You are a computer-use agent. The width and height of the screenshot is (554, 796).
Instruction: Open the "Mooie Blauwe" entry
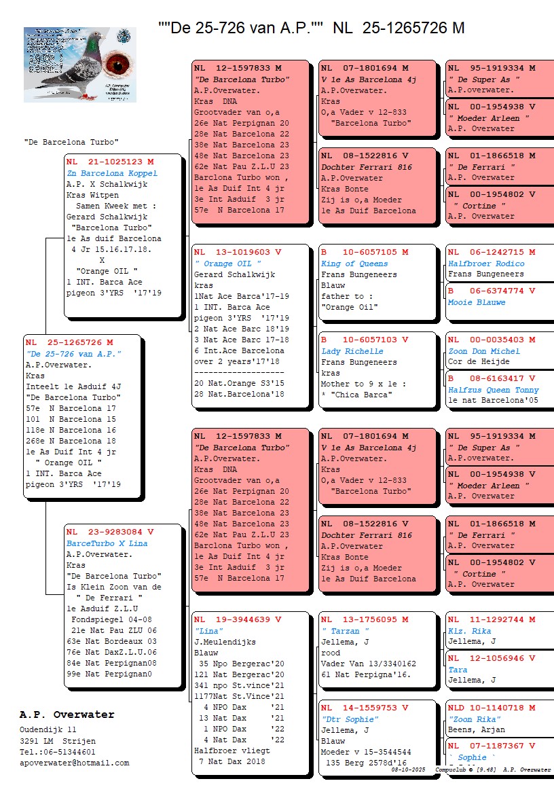477,302
